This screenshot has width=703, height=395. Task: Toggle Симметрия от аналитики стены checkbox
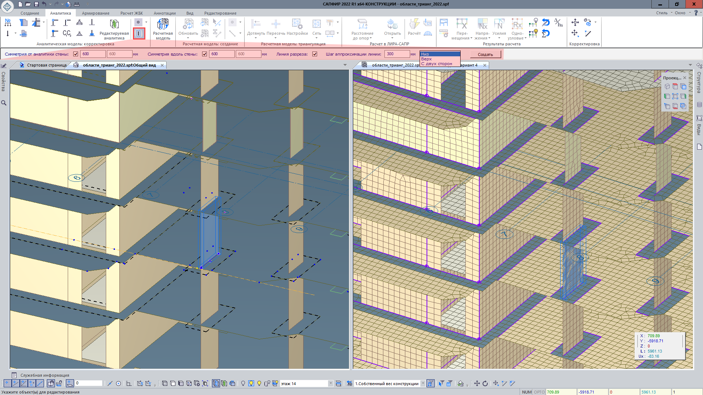tap(76, 54)
